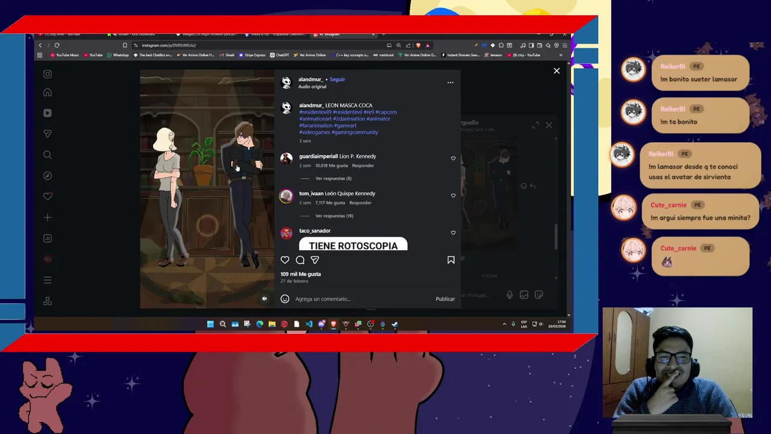
Task: Click alandmur_ profile avatar at post header
Action: [x=287, y=83]
